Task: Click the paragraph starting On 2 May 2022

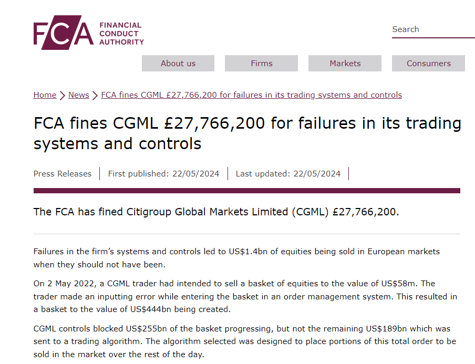Action: tap(245, 296)
